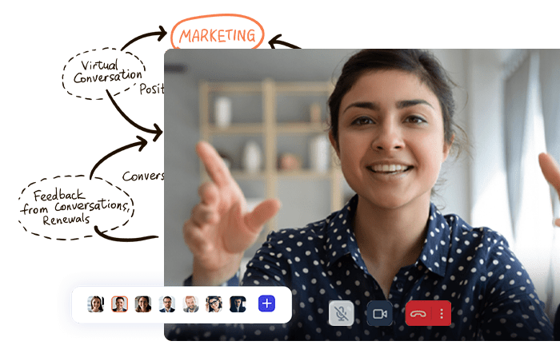Choose the second avatar with orange border
This screenshot has width=560, height=349.
coord(119,303)
